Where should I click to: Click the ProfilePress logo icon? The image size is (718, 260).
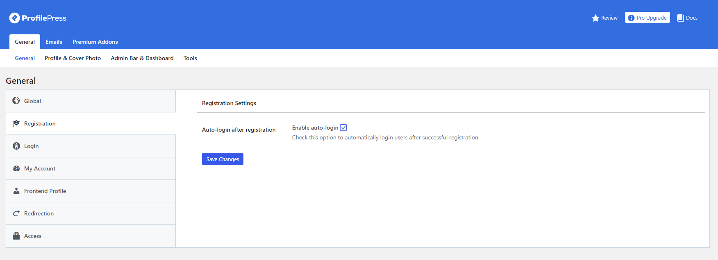tap(15, 18)
